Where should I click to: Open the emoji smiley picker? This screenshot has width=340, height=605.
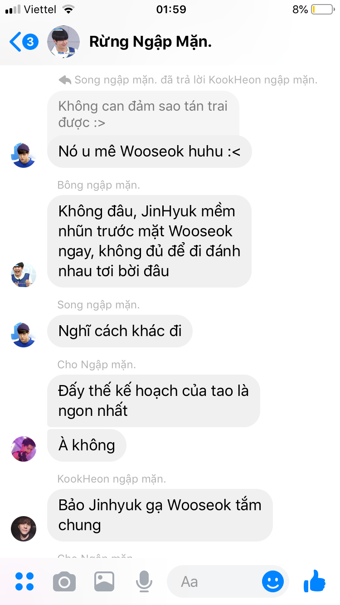(x=273, y=581)
